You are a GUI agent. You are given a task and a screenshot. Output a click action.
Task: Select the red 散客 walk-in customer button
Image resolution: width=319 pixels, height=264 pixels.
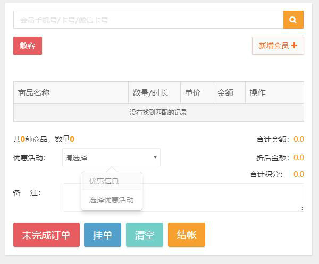[28, 46]
